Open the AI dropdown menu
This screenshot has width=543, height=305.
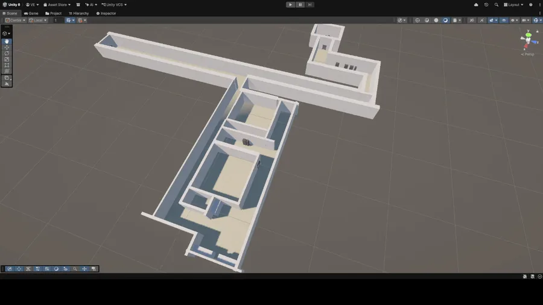[91, 4]
